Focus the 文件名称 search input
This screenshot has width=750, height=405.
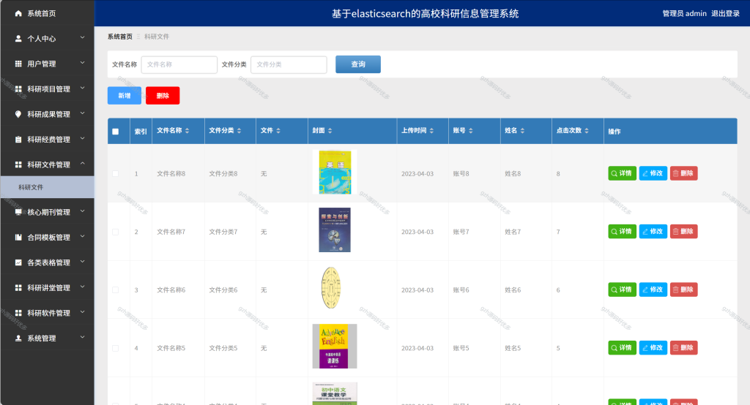pyautogui.click(x=179, y=64)
